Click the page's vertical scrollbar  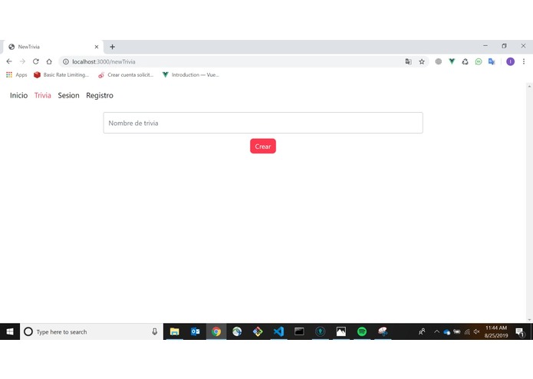(529, 203)
